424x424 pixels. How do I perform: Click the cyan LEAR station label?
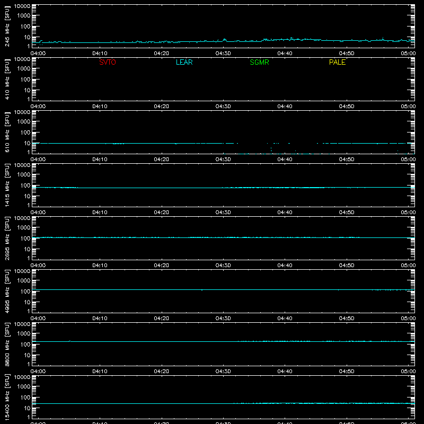(x=184, y=62)
